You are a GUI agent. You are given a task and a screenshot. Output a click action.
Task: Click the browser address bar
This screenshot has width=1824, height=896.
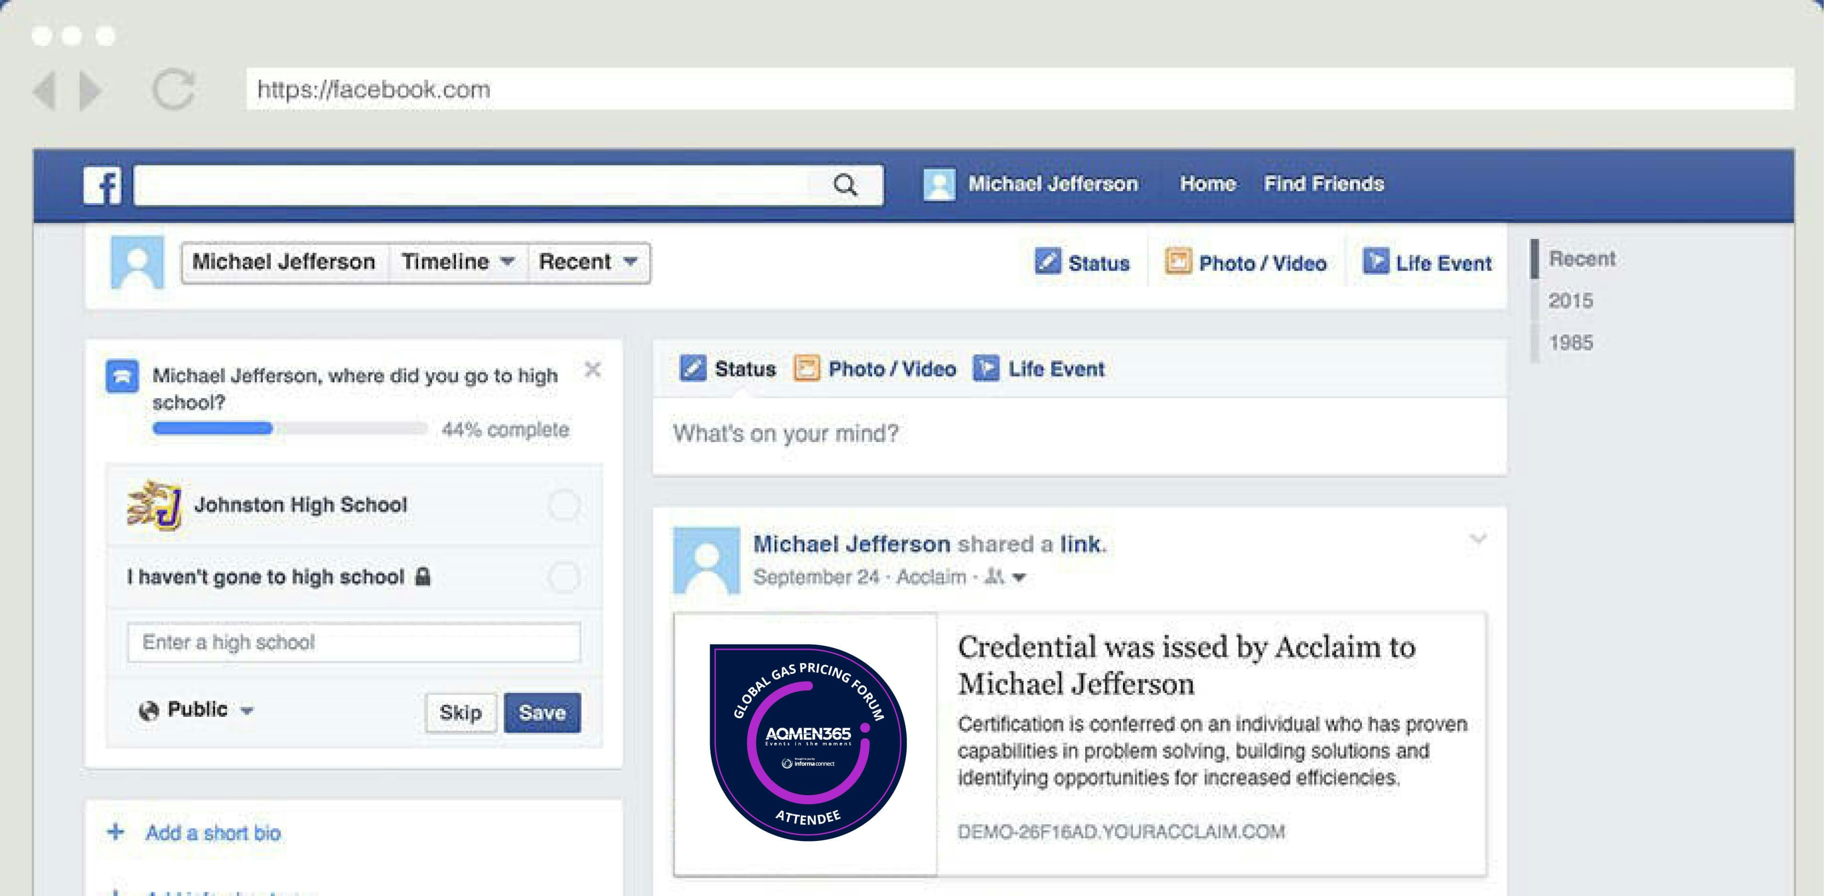click(1020, 89)
